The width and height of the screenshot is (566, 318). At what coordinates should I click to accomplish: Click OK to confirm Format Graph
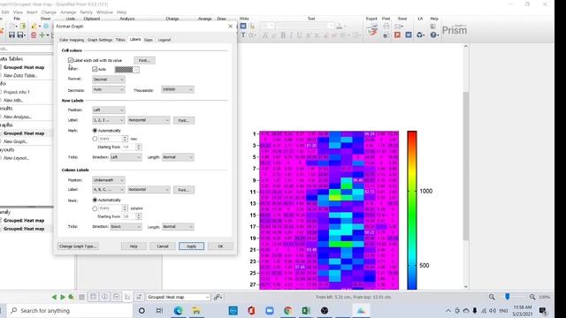pos(220,246)
